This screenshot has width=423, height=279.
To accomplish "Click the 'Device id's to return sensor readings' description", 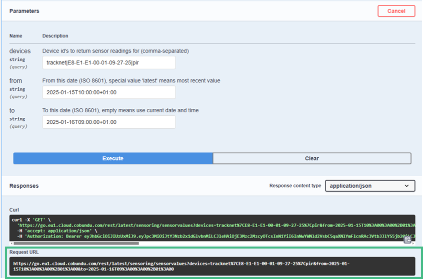I will point(115,51).
